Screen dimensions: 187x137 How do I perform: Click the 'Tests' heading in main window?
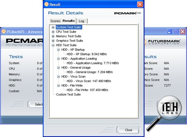click(16, 57)
